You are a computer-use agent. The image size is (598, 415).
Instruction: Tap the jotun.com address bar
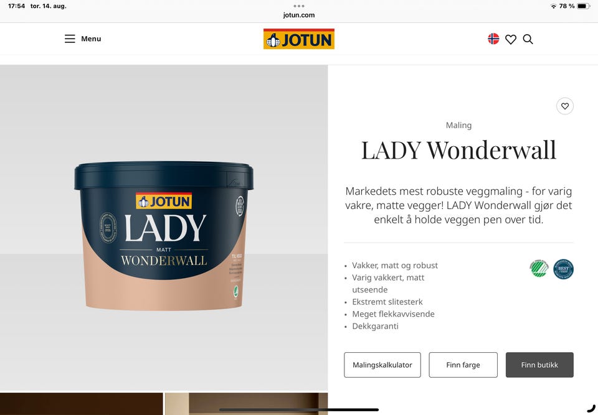pos(298,15)
